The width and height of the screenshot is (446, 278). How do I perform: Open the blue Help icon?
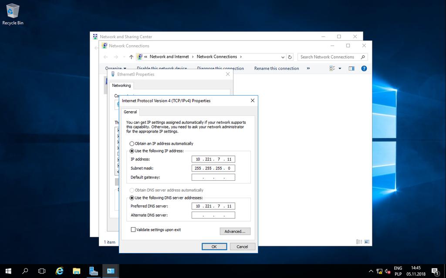point(364,68)
